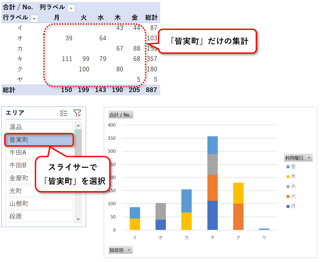Click the gray 水 legend marker
The image size is (321, 262).
(x=288, y=186)
